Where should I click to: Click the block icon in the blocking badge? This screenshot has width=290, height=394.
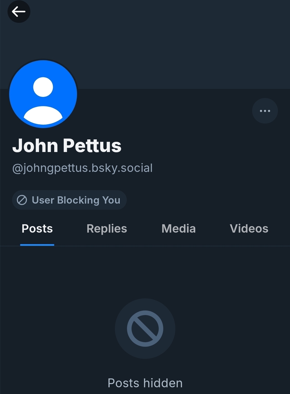click(x=22, y=200)
